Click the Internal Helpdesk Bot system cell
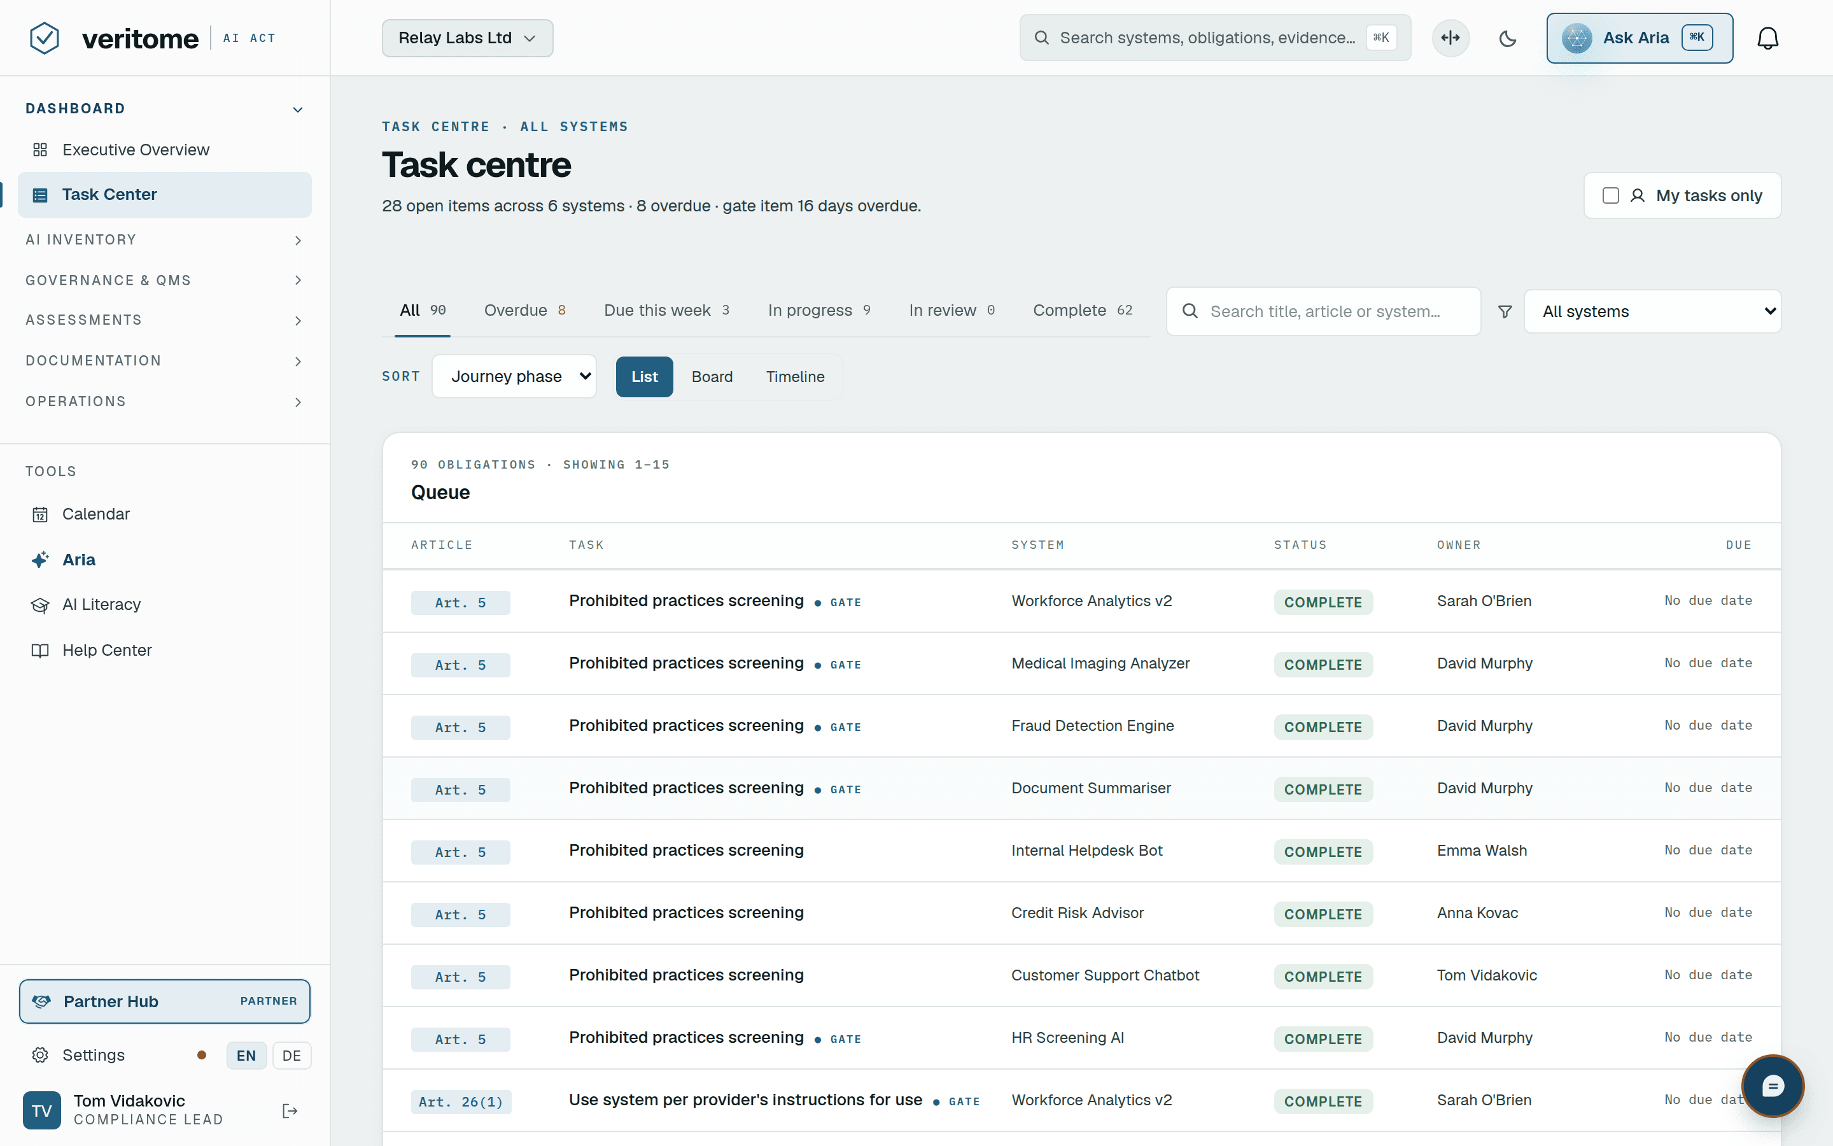The image size is (1833, 1146). point(1086,851)
